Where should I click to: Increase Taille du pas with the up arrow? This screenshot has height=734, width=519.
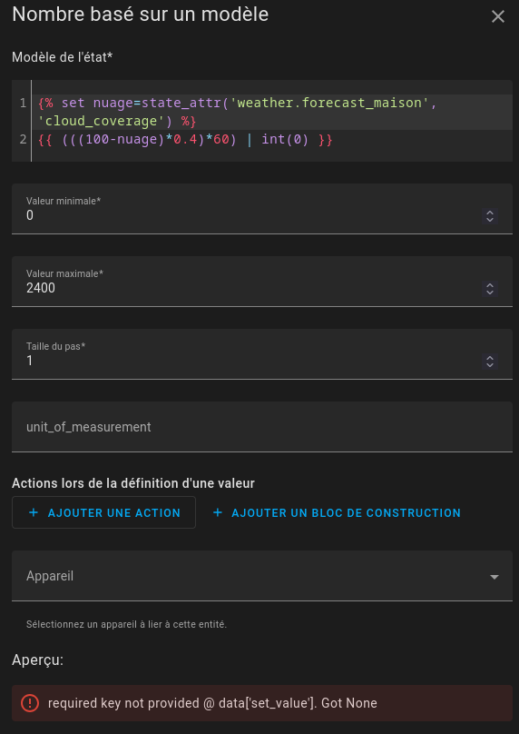[490, 358]
